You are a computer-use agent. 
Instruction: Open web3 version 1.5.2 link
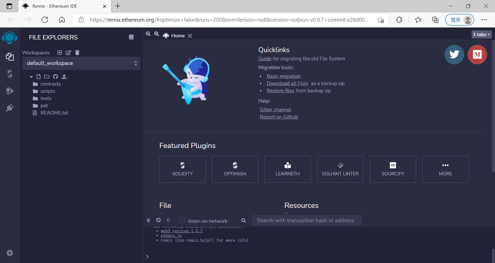(x=182, y=231)
